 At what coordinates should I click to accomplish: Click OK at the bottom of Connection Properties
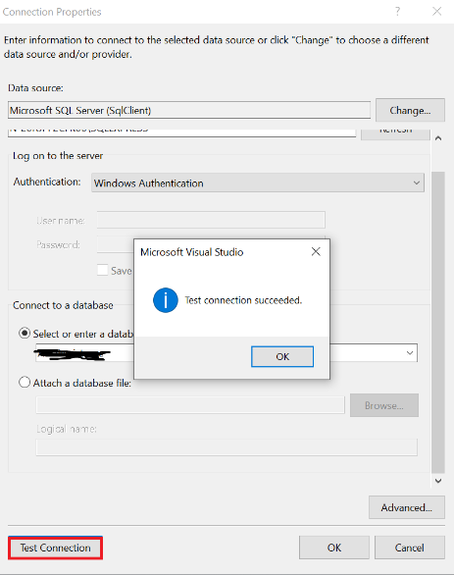coord(334,548)
